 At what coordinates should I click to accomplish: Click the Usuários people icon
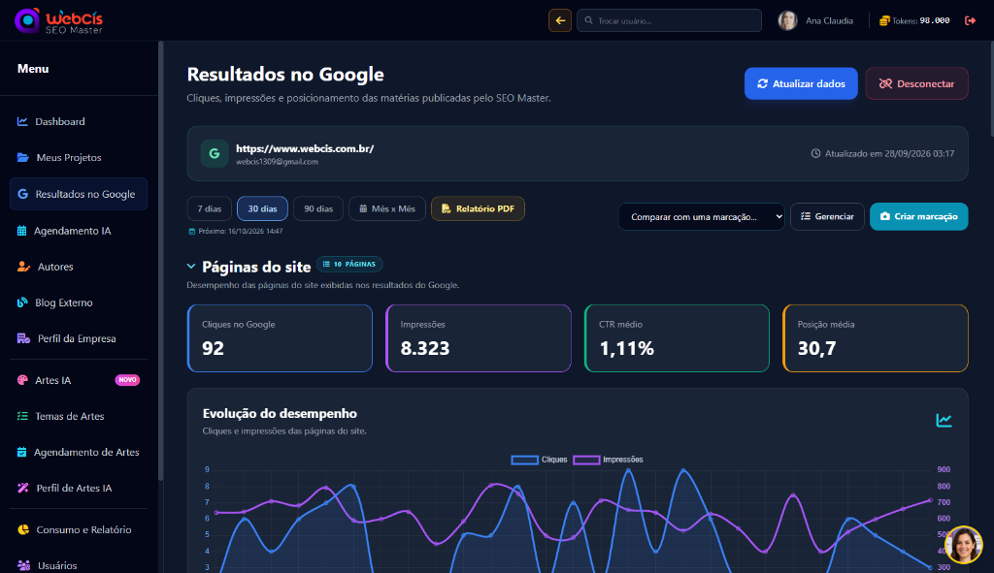pos(23,565)
